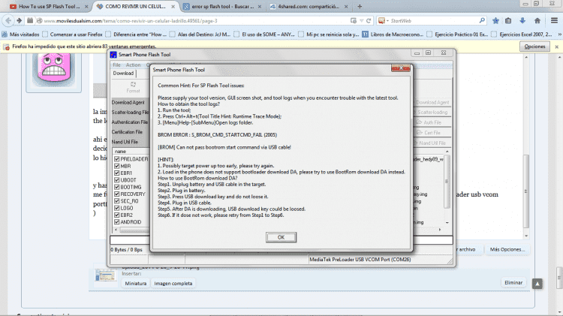The image size is (563, 316).
Task: Click the Nand Util File browse button
Action: [x=432, y=143]
